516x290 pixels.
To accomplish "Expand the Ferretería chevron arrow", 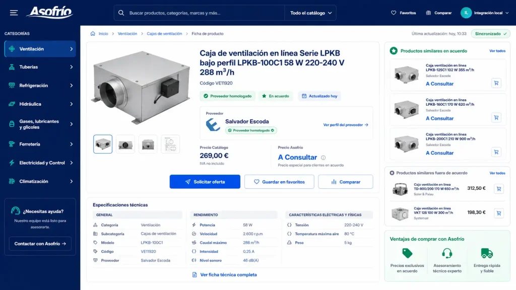I will (x=71, y=144).
